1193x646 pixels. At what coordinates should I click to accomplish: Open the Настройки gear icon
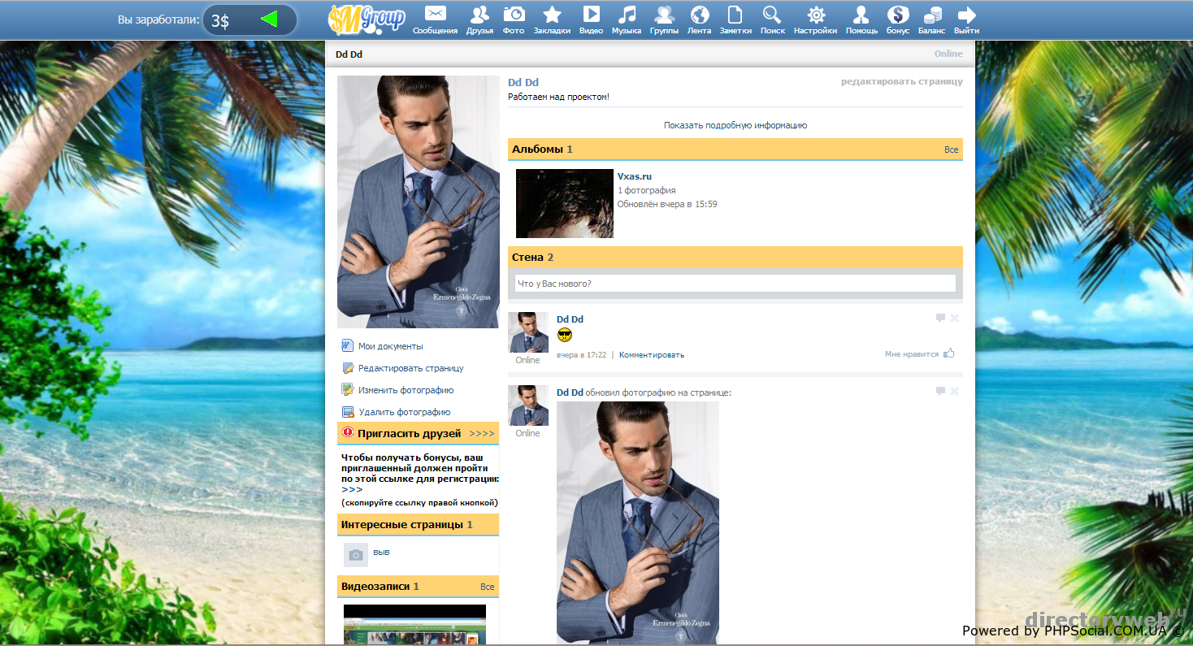tap(815, 15)
